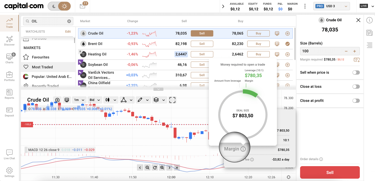Image resolution: width=375 pixels, height=181 pixels.
Task: Open the Reports section
Action: tap(9, 94)
